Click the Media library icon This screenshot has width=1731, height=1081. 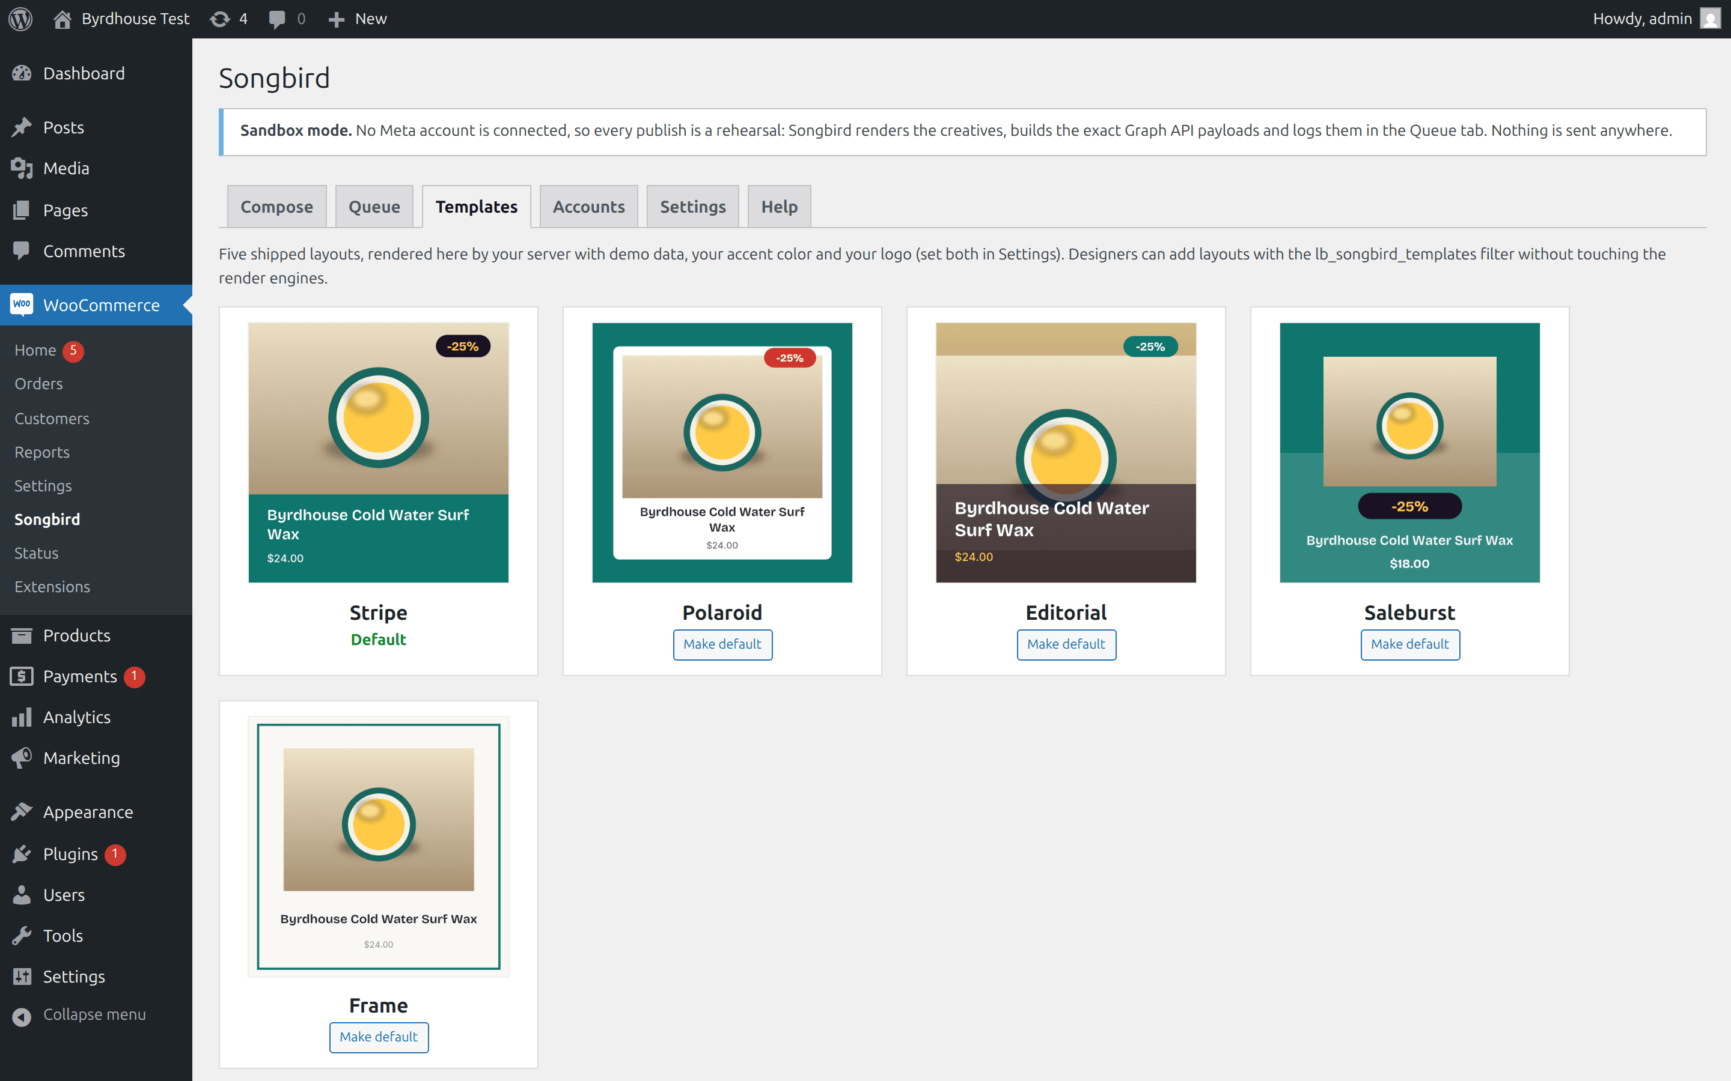tap(22, 169)
